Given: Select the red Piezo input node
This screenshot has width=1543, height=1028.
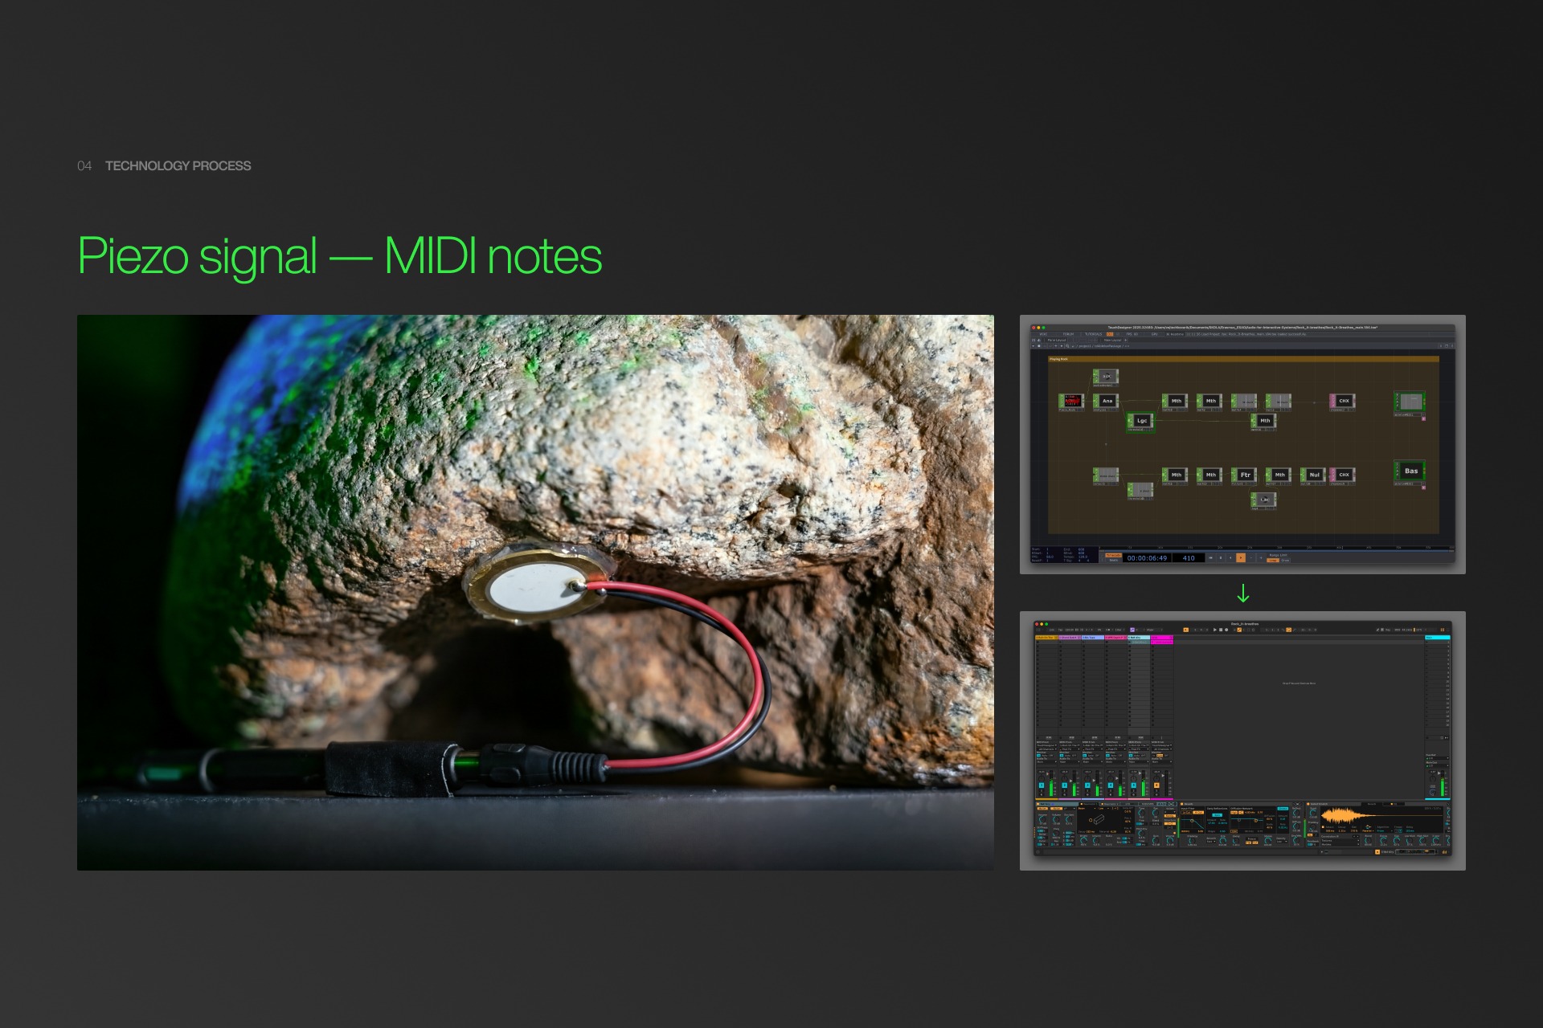Looking at the screenshot, I should click(x=1072, y=401).
